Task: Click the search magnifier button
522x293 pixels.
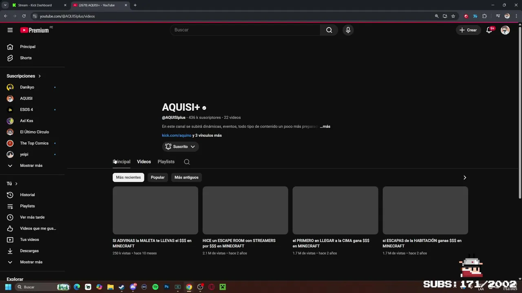Action: pyautogui.click(x=329, y=30)
